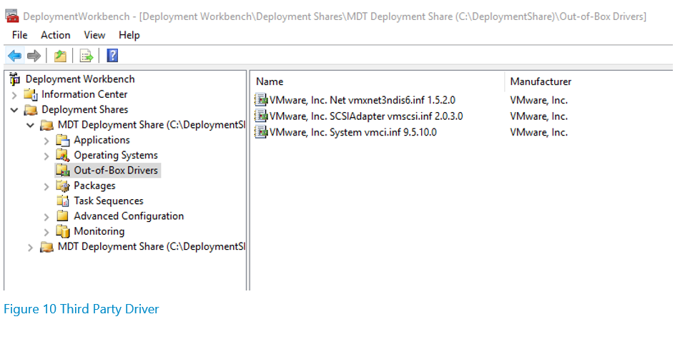Select the Information Center tree label

[x=84, y=94]
